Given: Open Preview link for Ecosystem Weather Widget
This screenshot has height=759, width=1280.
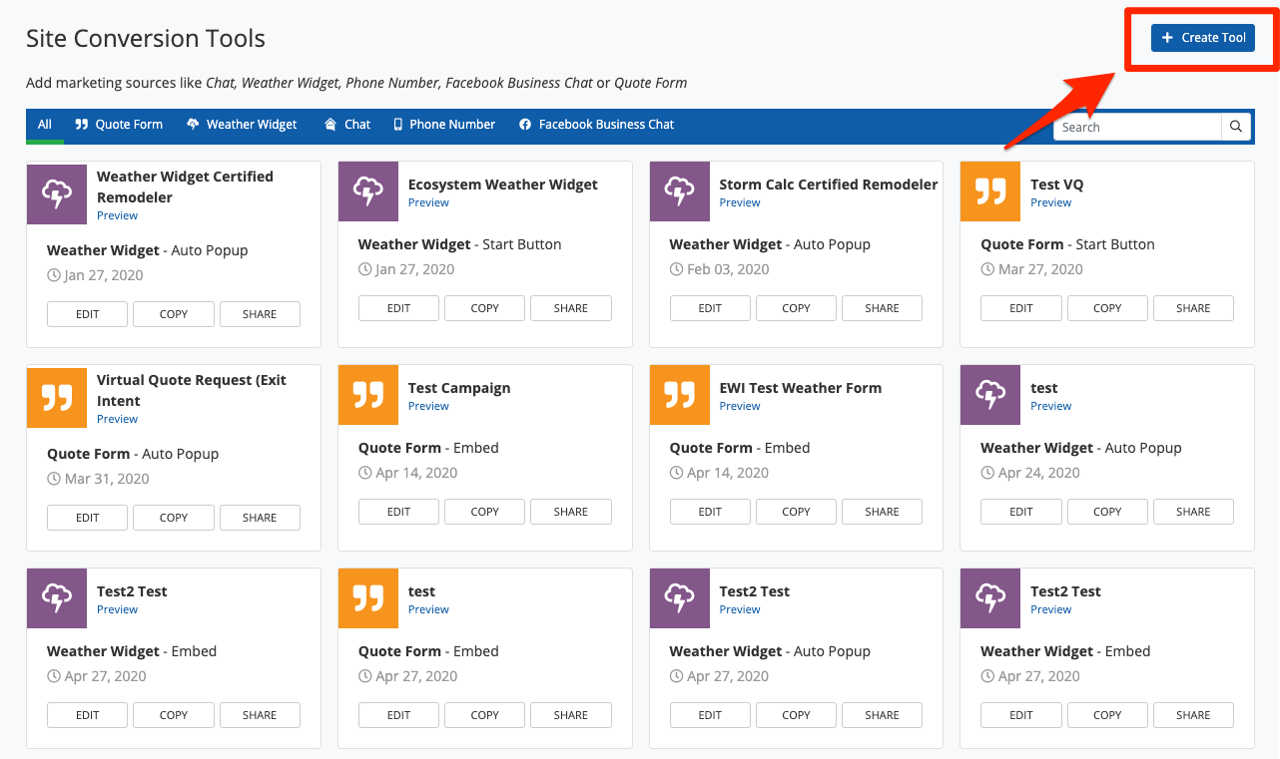Looking at the screenshot, I should click(x=428, y=202).
